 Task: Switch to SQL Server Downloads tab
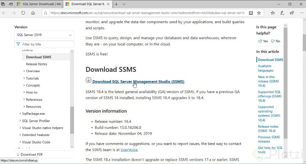pos(39,4)
